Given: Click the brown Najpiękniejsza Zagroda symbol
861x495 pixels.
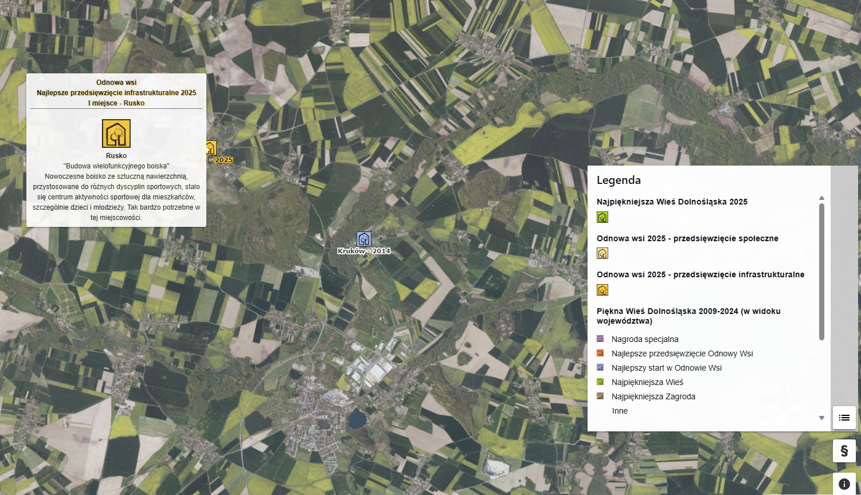Looking at the screenshot, I should (x=600, y=396).
